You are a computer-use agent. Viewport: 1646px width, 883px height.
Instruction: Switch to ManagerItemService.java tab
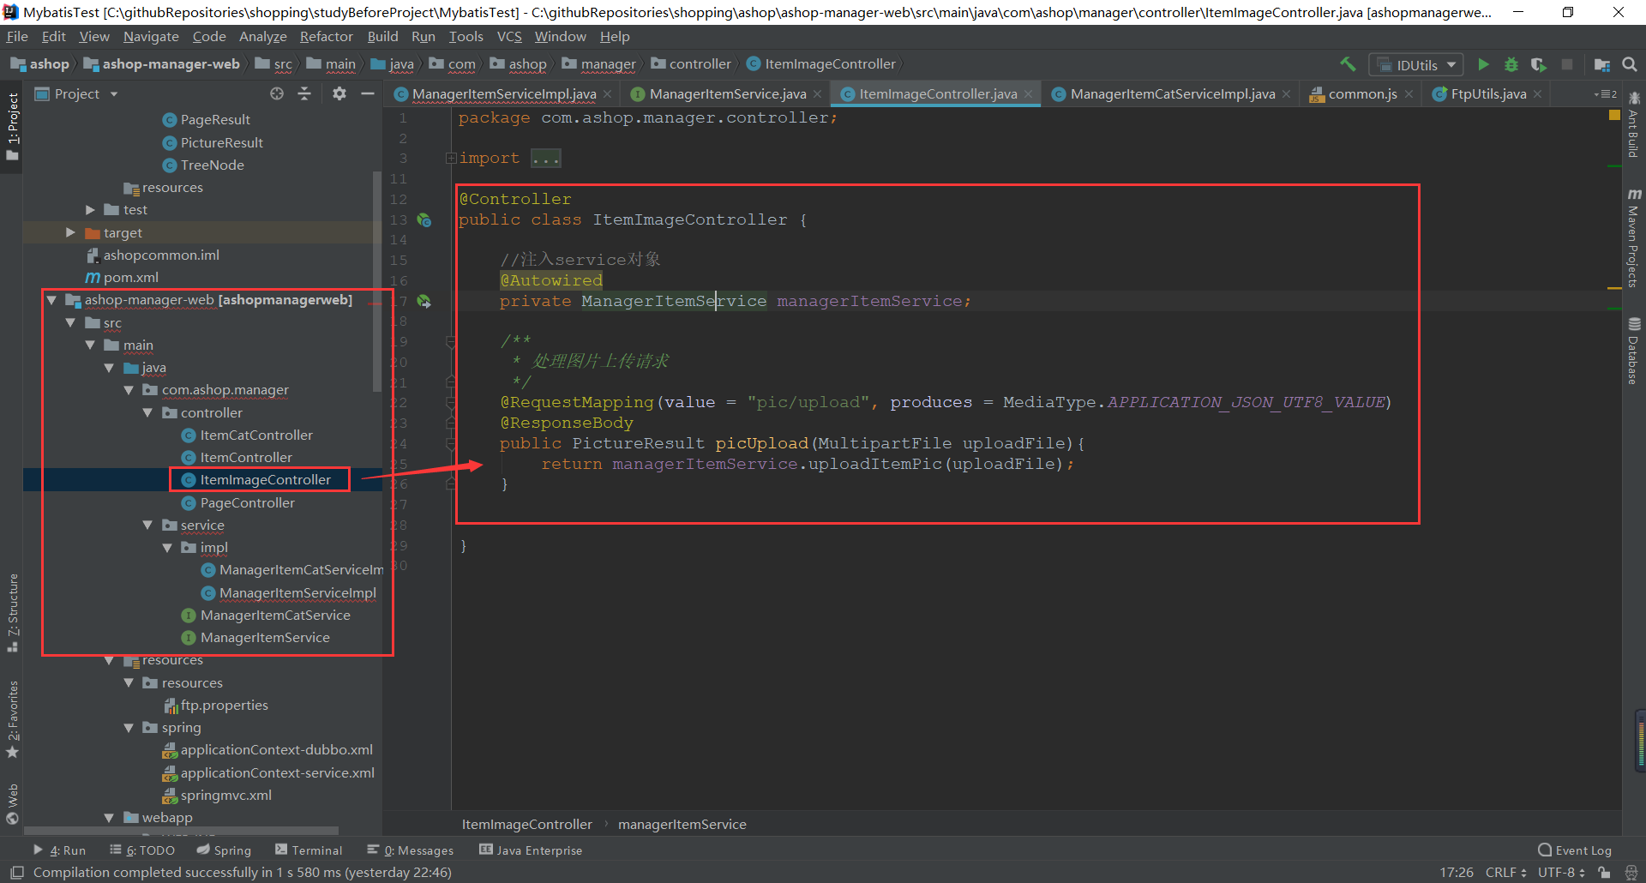[727, 94]
